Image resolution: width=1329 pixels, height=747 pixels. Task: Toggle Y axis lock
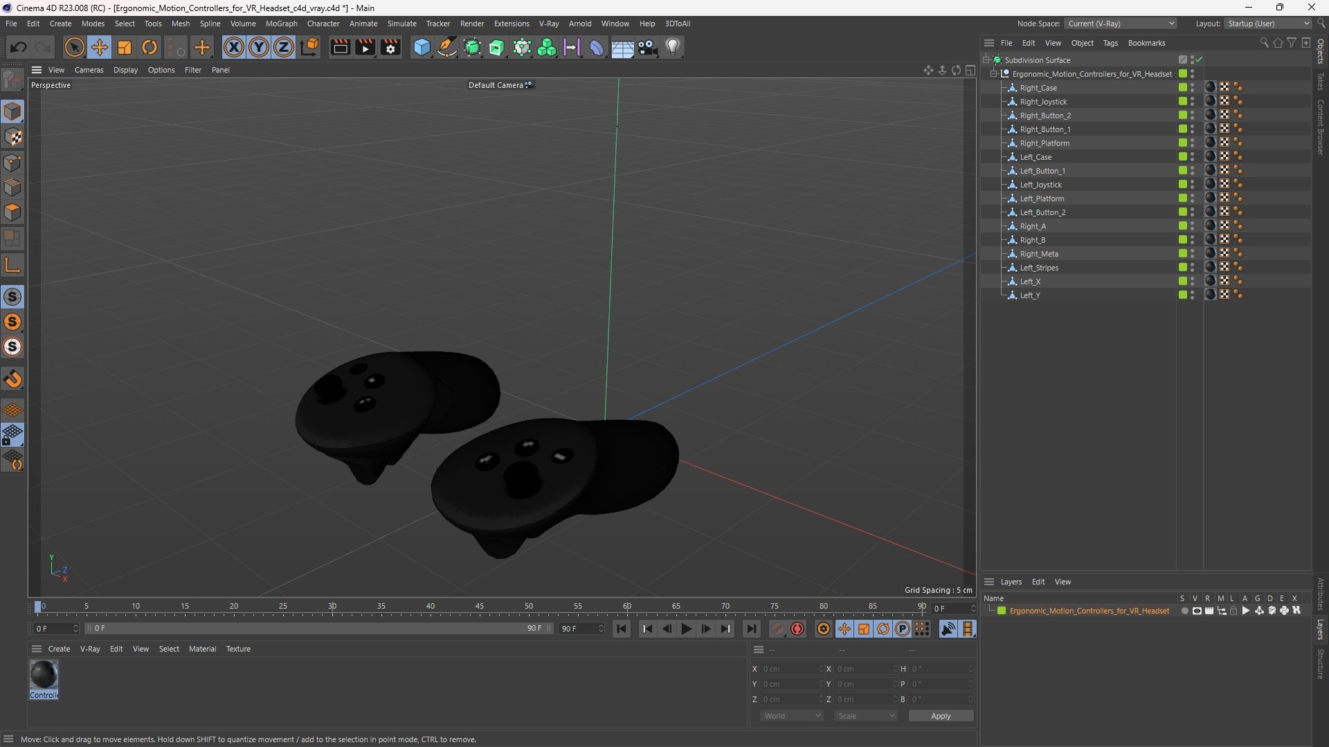pos(259,47)
